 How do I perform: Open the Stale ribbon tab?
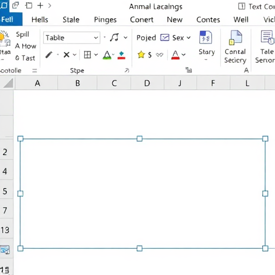point(71,20)
